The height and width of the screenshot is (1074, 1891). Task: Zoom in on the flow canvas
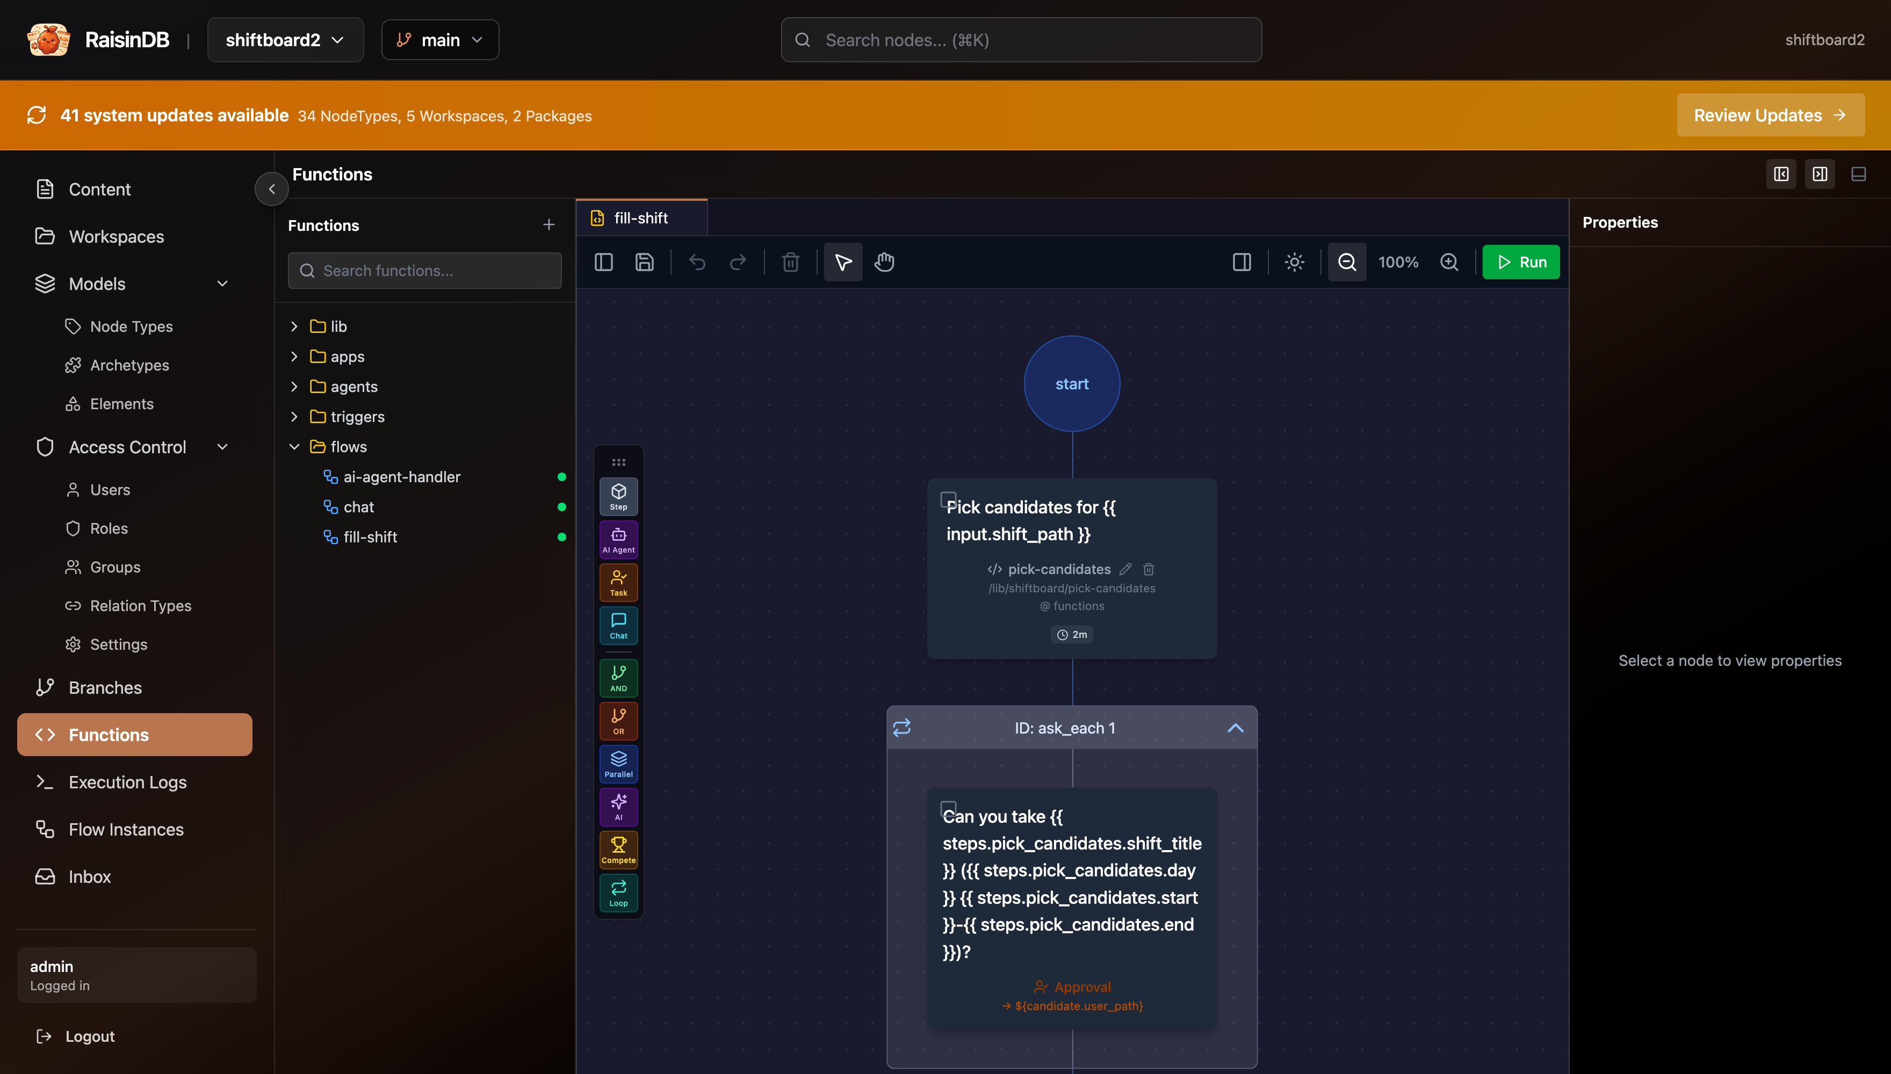click(x=1449, y=262)
